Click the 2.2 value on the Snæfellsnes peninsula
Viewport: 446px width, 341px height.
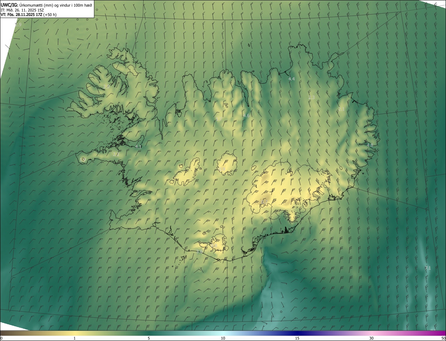click(116, 154)
